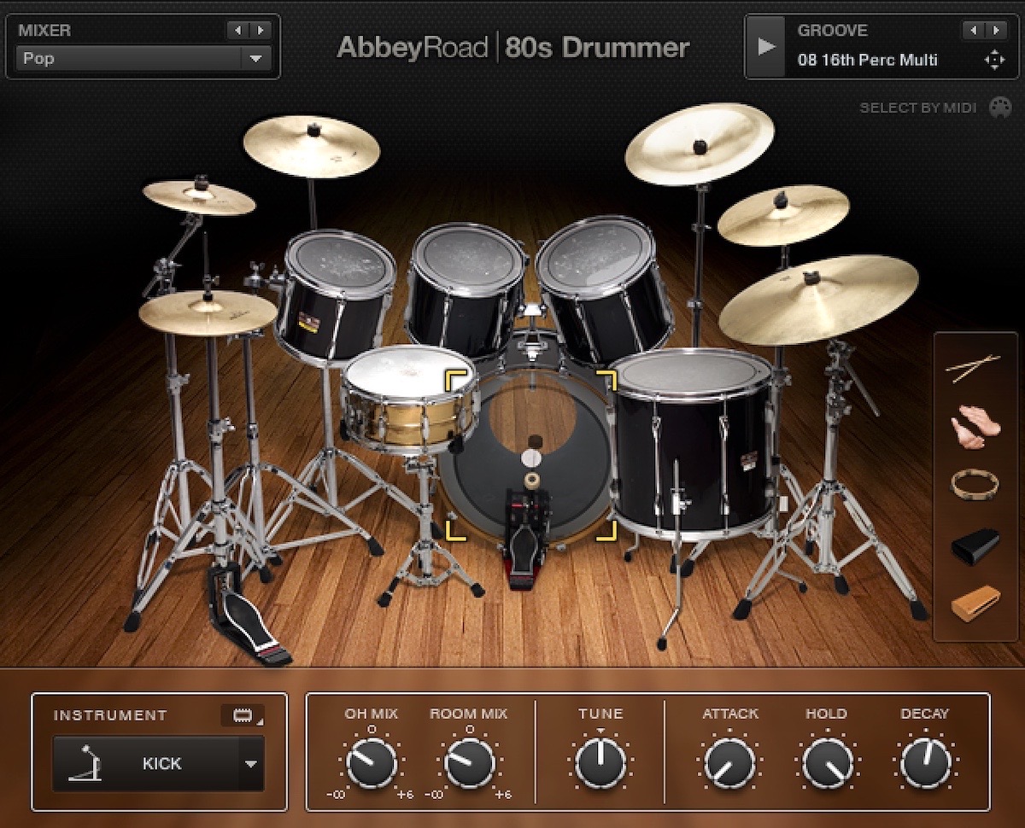Viewport: 1025px width, 828px height.
Task: Open the Pop mixer preset dropdown
Action: 143,59
